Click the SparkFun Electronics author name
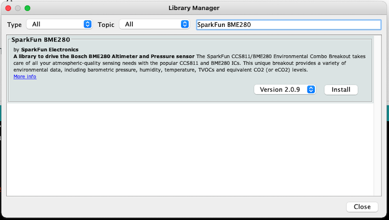Image resolution: width=389 pixels, height=220 pixels. pyautogui.click(x=50, y=50)
